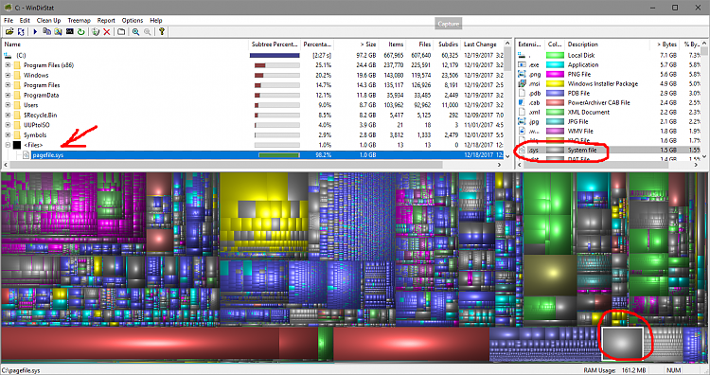
Task: Collapse the <Files> node
Action: [x=8, y=145]
